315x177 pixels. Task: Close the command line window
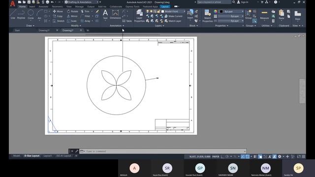72,151
